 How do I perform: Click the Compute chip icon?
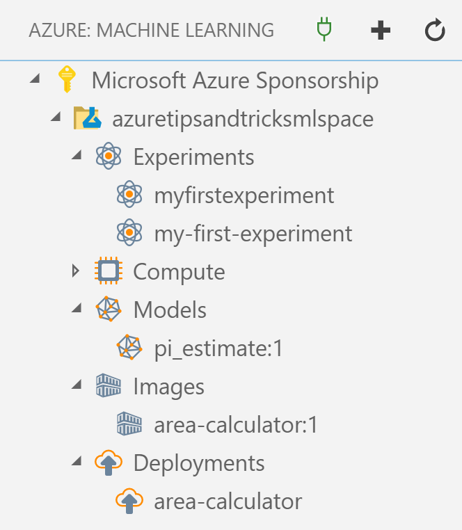[109, 271]
